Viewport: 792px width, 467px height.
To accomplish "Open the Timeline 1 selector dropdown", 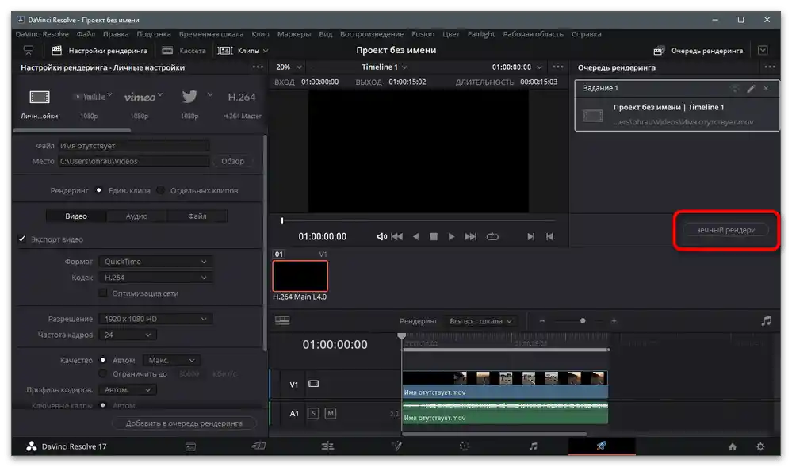I will pyautogui.click(x=385, y=67).
